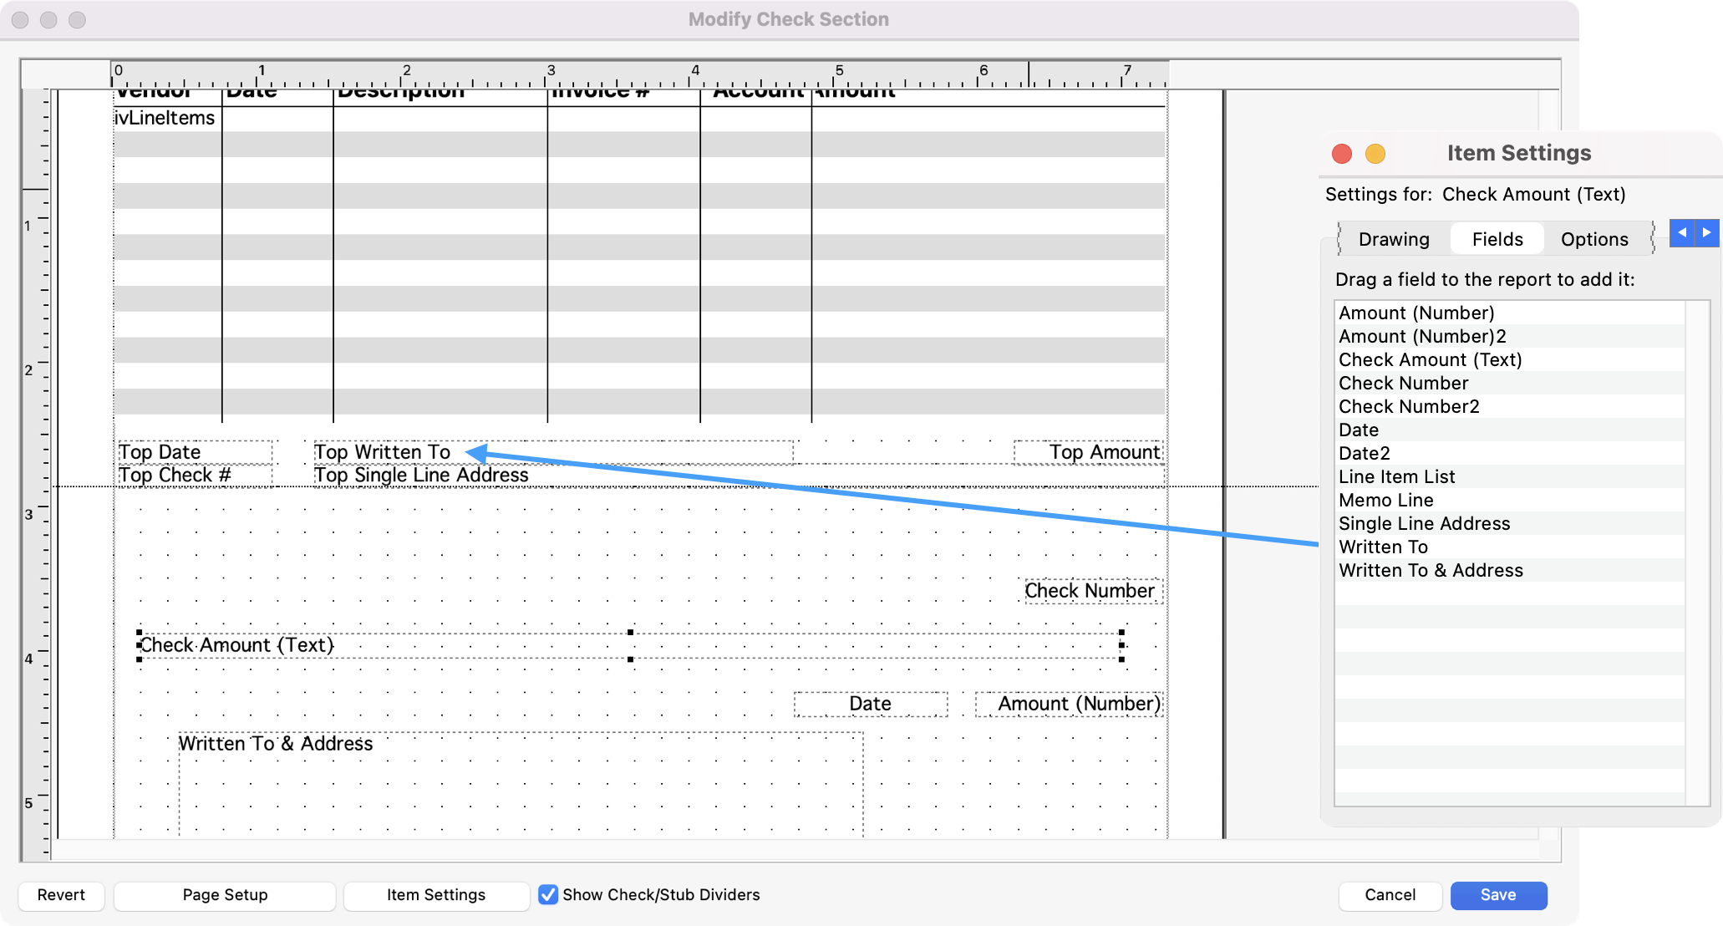
Task: Click the Save button
Action: tap(1497, 894)
